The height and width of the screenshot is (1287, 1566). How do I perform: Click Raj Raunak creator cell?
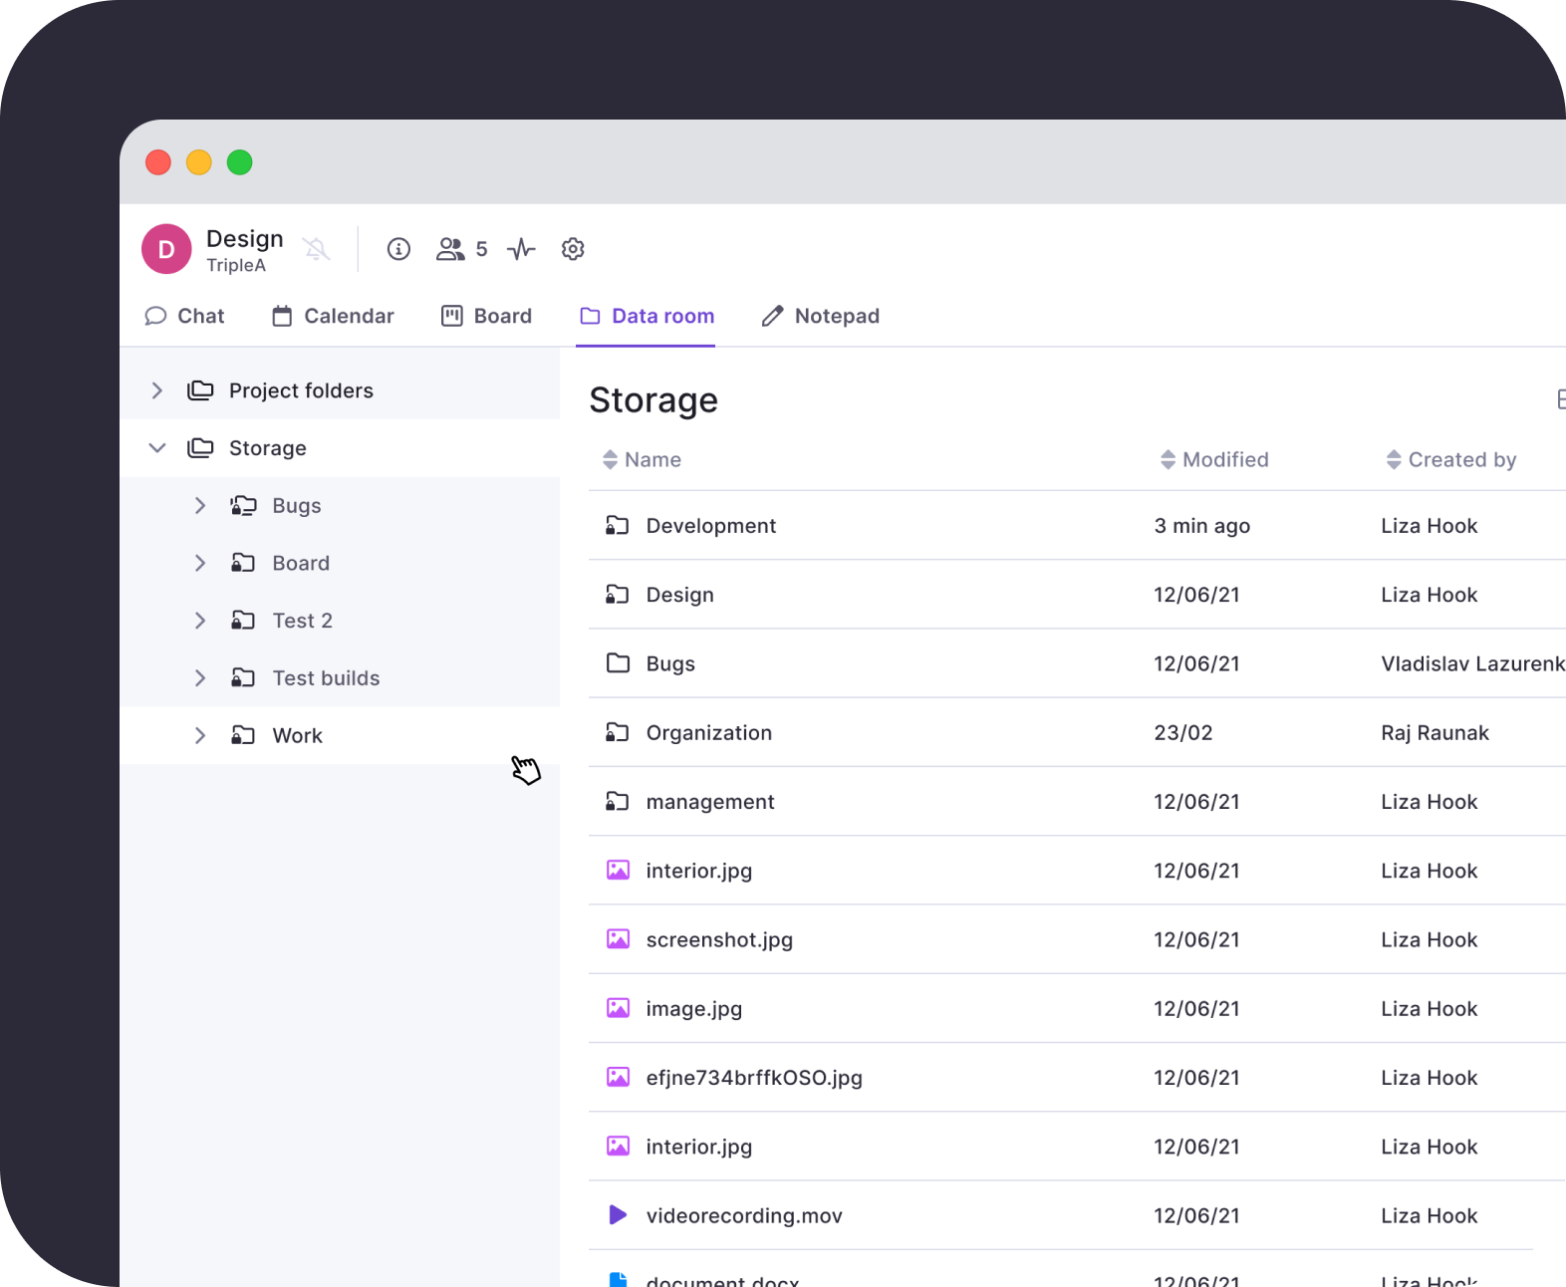[x=1435, y=732]
